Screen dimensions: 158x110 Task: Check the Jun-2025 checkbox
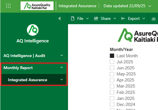[112, 68]
